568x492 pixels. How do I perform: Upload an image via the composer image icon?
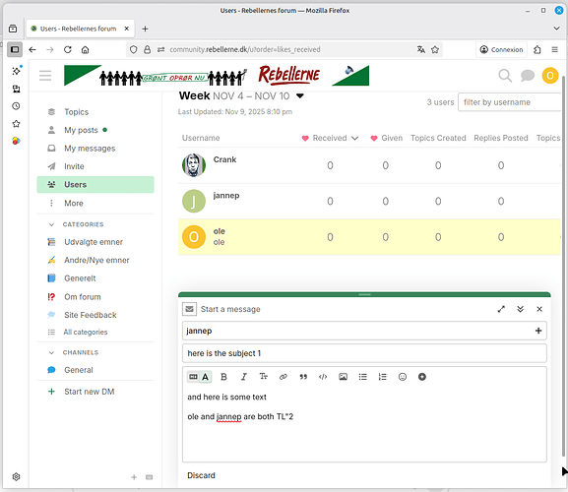(x=343, y=377)
